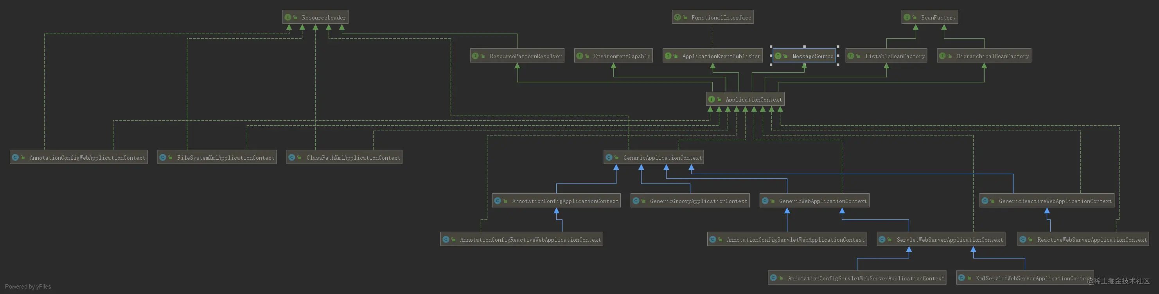Viewport: 1159px width, 294px height.
Task: Click the class icon on ClassPathXmlApplicationContext
Action: [x=292, y=157]
